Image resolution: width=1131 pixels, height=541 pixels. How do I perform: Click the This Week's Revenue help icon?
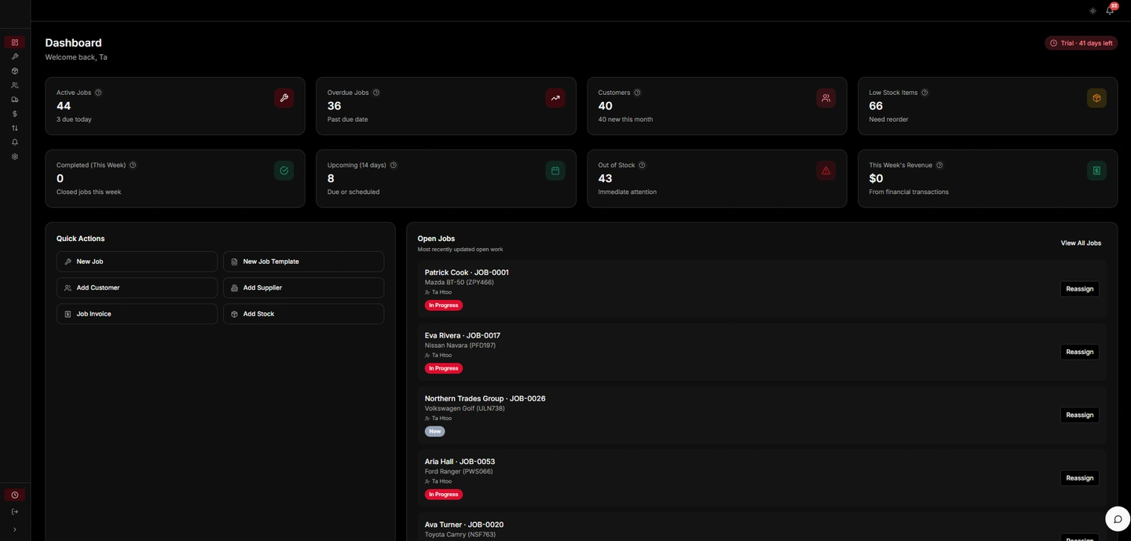point(939,165)
